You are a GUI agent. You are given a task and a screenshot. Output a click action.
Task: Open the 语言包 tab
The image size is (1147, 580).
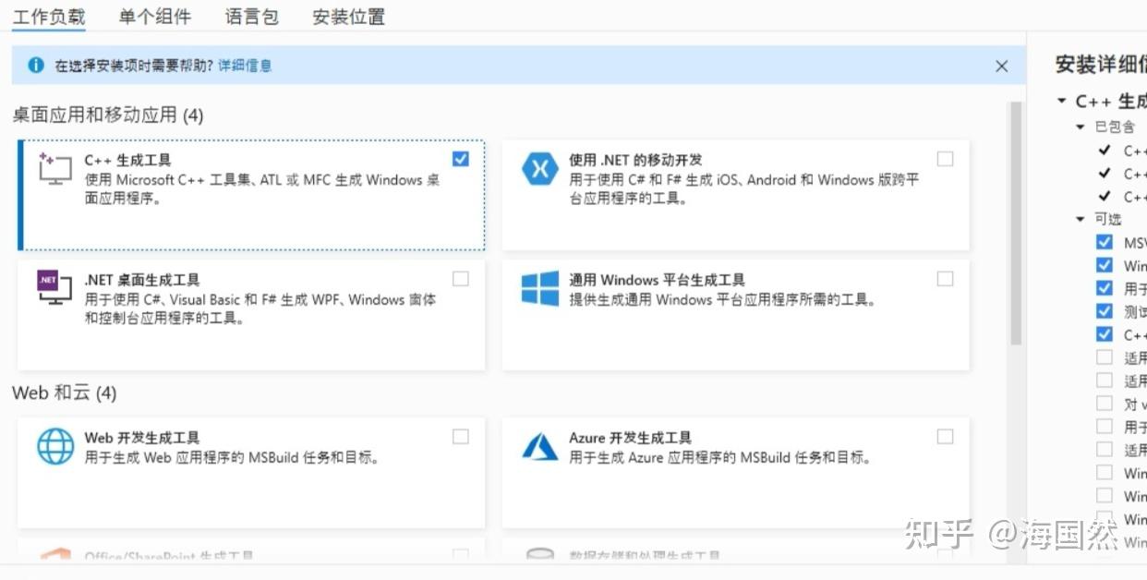click(x=252, y=17)
